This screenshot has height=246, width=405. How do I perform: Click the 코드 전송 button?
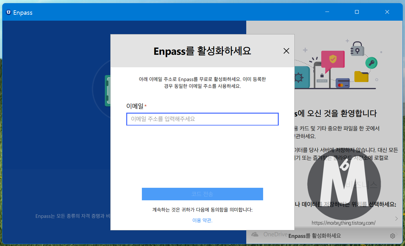202,194
